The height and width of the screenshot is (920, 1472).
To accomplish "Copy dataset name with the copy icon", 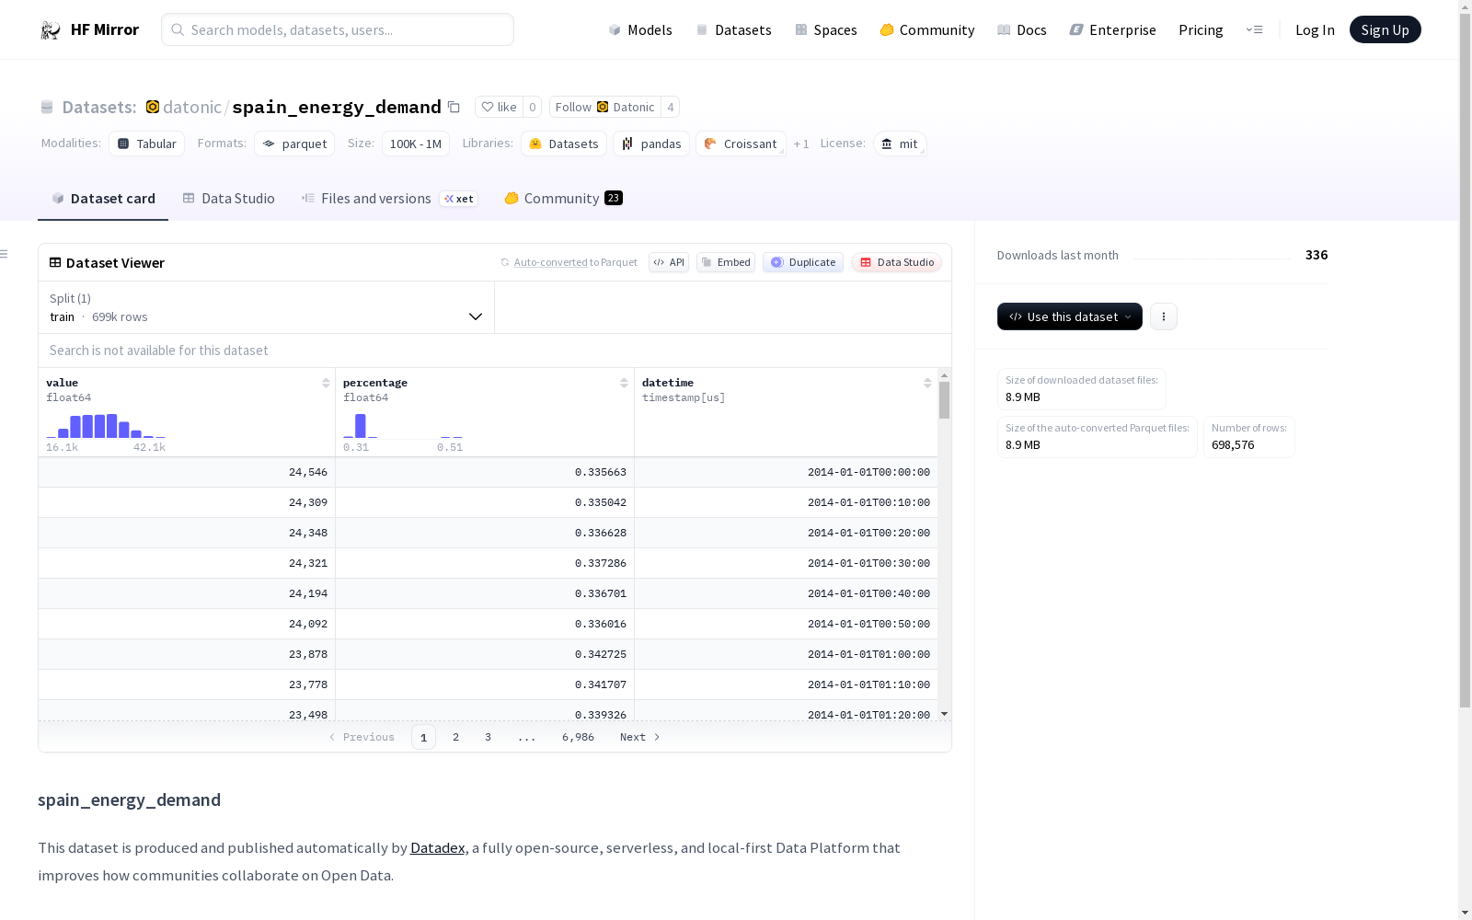I will click(x=454, y=107).
